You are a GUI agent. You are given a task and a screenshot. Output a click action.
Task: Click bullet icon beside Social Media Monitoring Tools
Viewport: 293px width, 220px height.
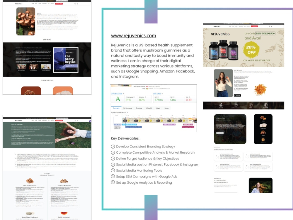click(x=113, y=170)
